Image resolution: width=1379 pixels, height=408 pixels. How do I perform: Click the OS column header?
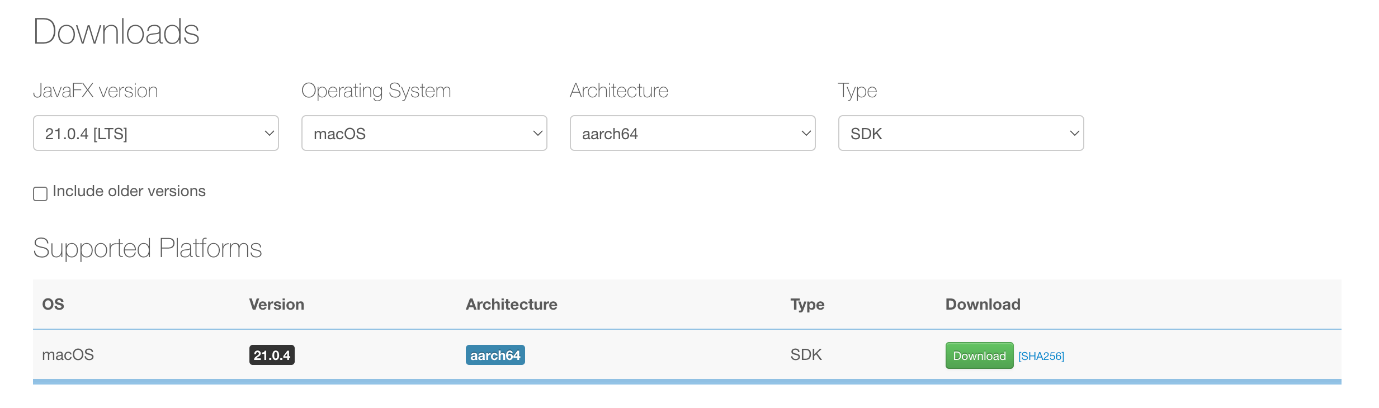[53, 304]
